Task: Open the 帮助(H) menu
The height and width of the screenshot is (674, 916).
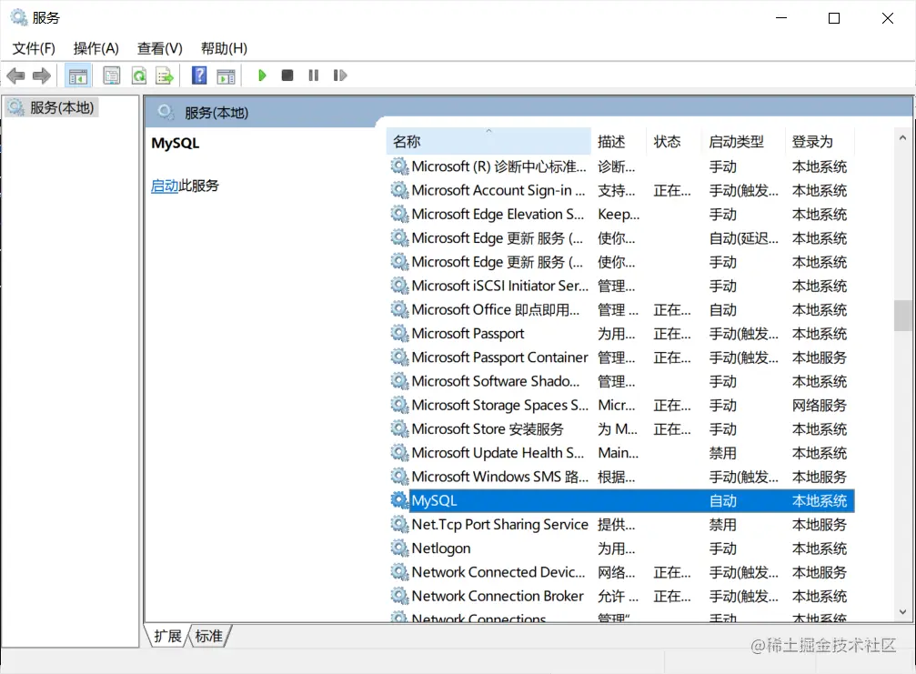Action: [x=224, y=48]
